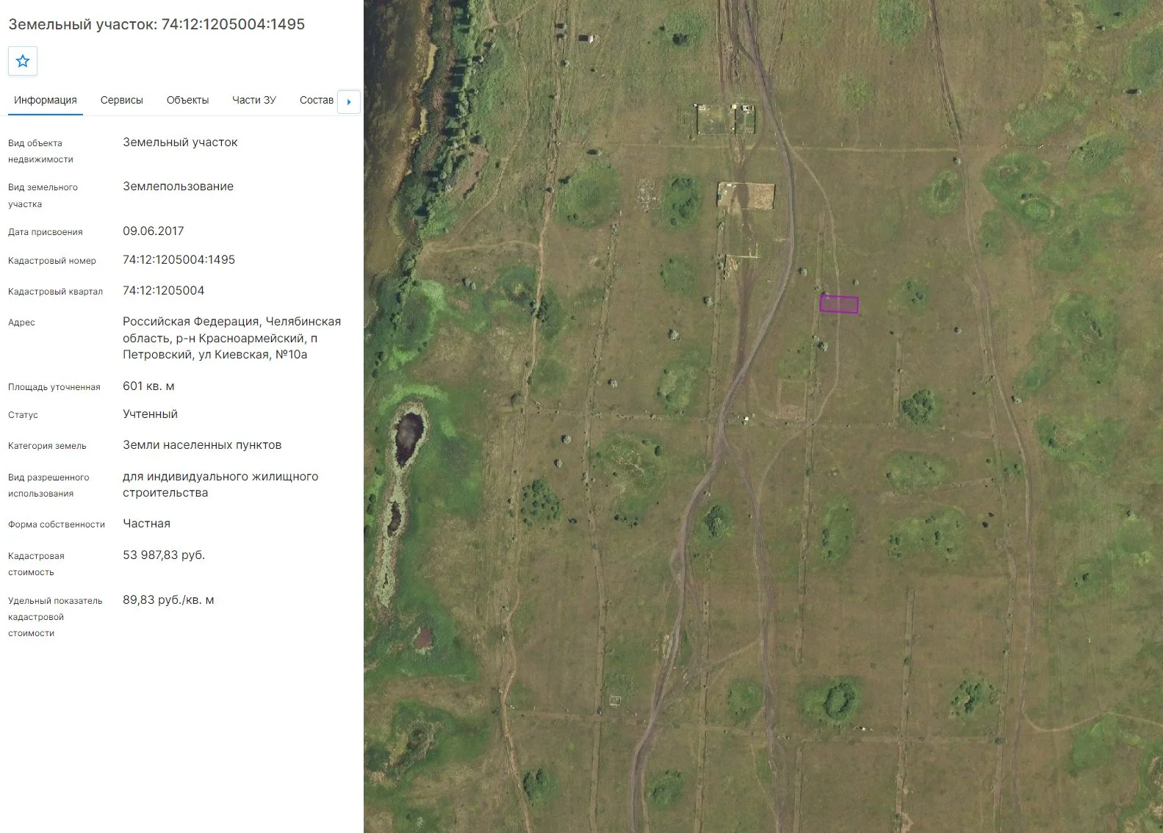This screenshot has height=833, width=1163.
Task: Select cadastral number value 74:12:1205004:1495
Action: [179, 260]
